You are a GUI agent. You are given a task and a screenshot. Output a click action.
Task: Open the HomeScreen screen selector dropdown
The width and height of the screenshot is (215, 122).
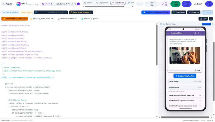(63, 4)
